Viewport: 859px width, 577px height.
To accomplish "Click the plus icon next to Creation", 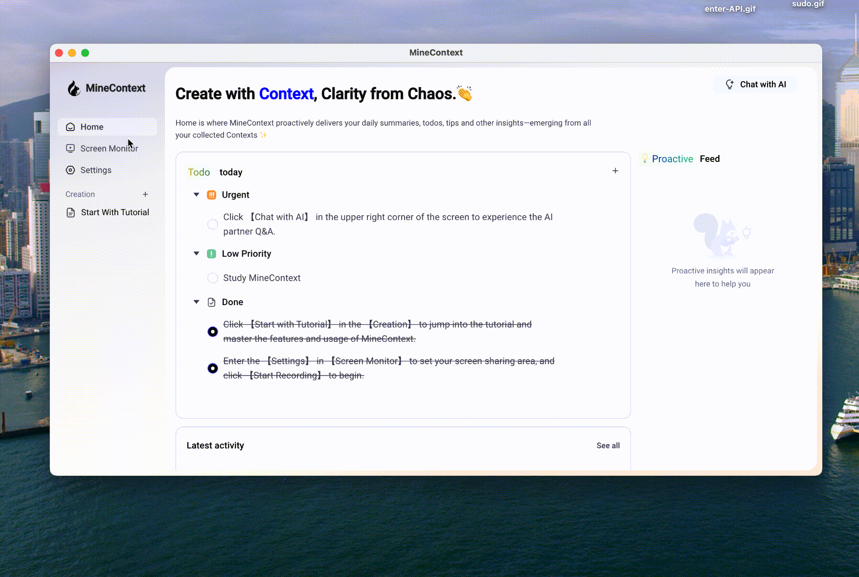I will click(145, 194).
